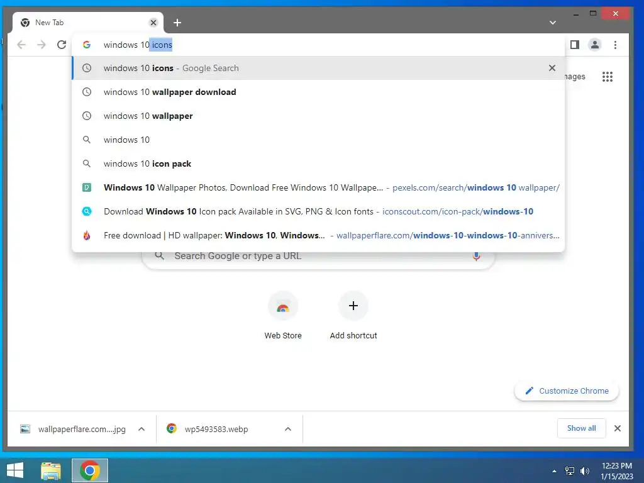The height and width of the screenshot is (483, 644).
Task: Select 'windows 10 wallpaper download' suggestion
Action: pyautogui.click(x=318, y=92)
